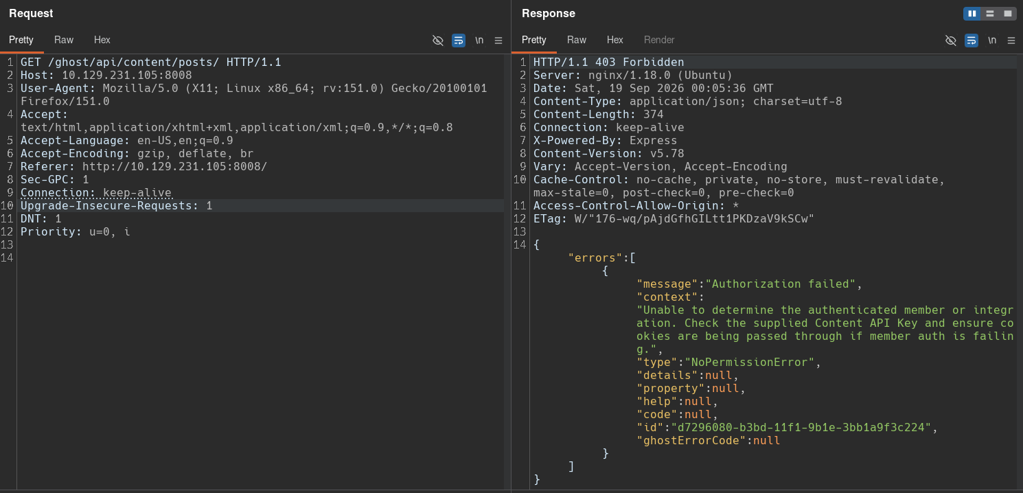
Task: Click the Upgrade-Insecure-Requests header line
Action: tap(117, 205)
